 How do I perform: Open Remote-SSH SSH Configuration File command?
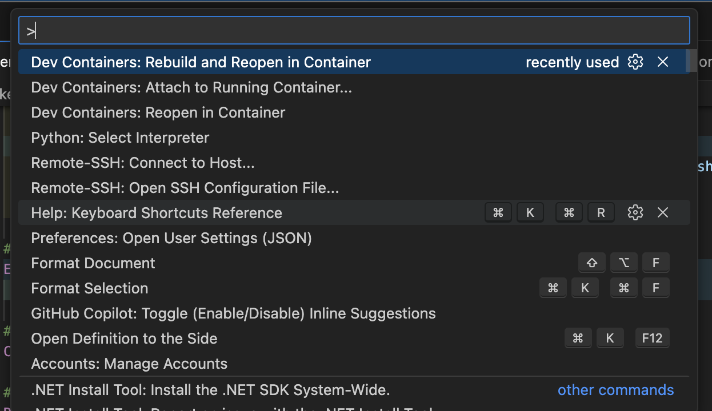point(185,188)
